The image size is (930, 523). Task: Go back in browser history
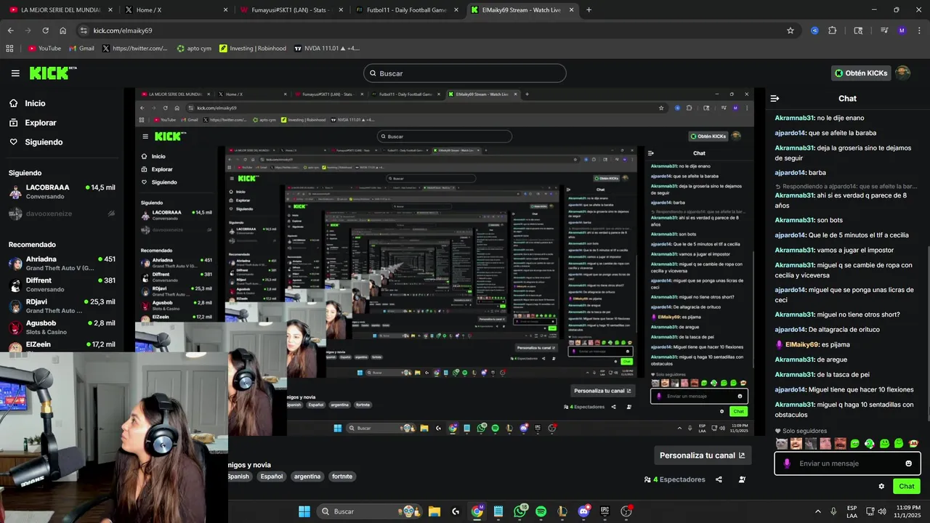click(10, 31)
